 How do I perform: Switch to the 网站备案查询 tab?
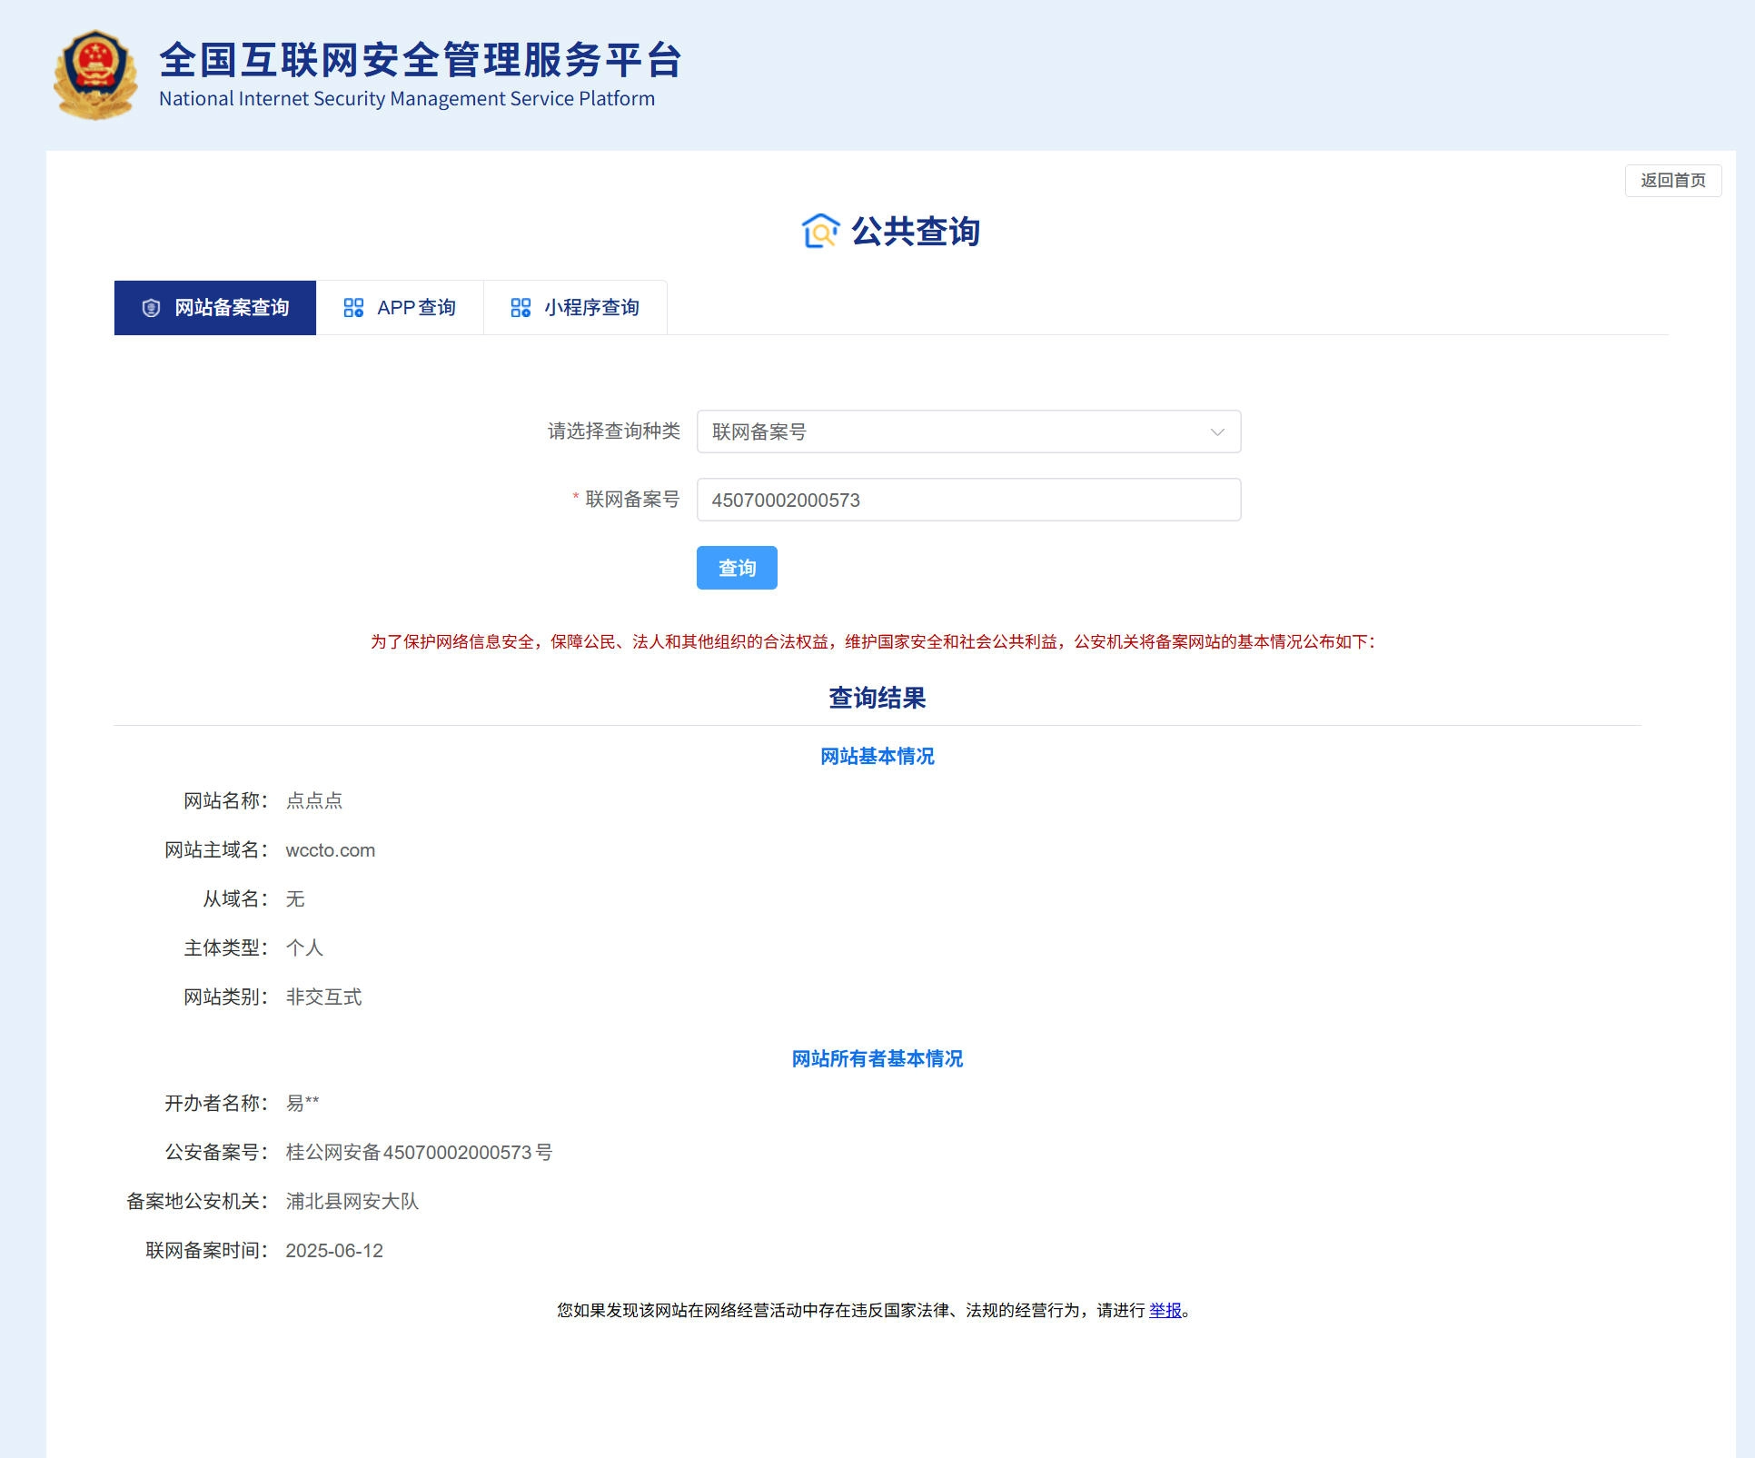(215, 308)
